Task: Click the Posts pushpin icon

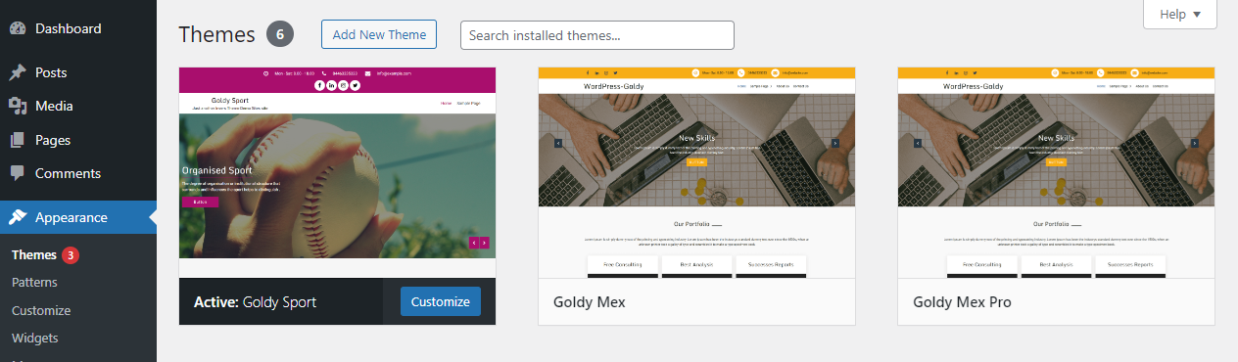Action: coord(18,72)
